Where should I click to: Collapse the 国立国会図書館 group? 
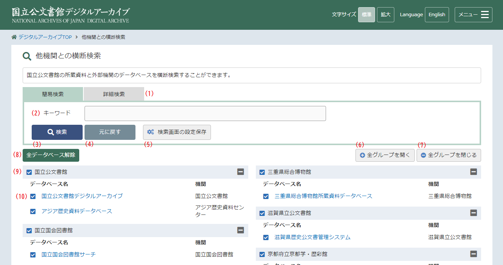pyautogui.click(x=240, y=230)
